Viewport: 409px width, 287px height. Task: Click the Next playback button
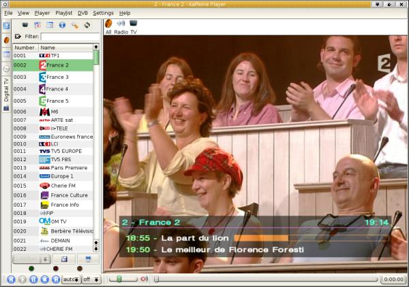coord(56,280)
